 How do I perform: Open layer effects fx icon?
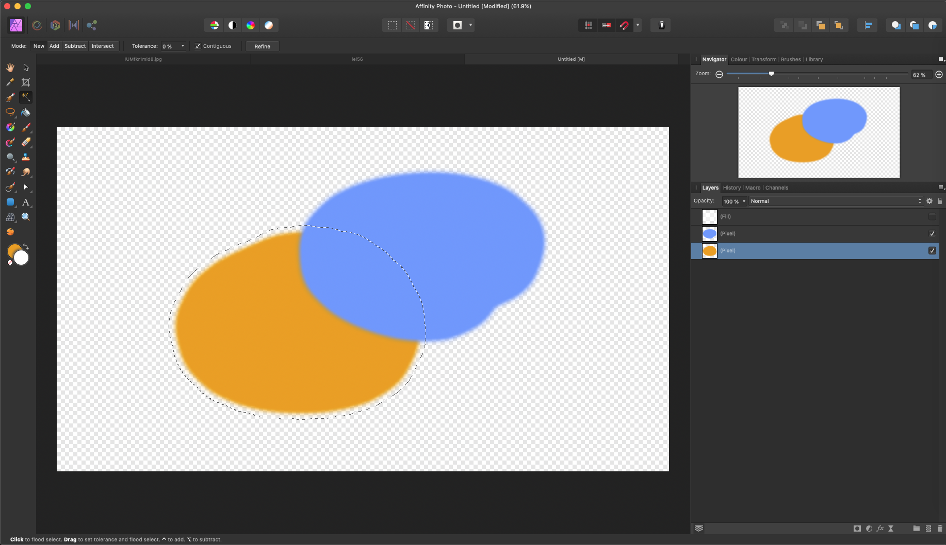[x=880, y=529]
